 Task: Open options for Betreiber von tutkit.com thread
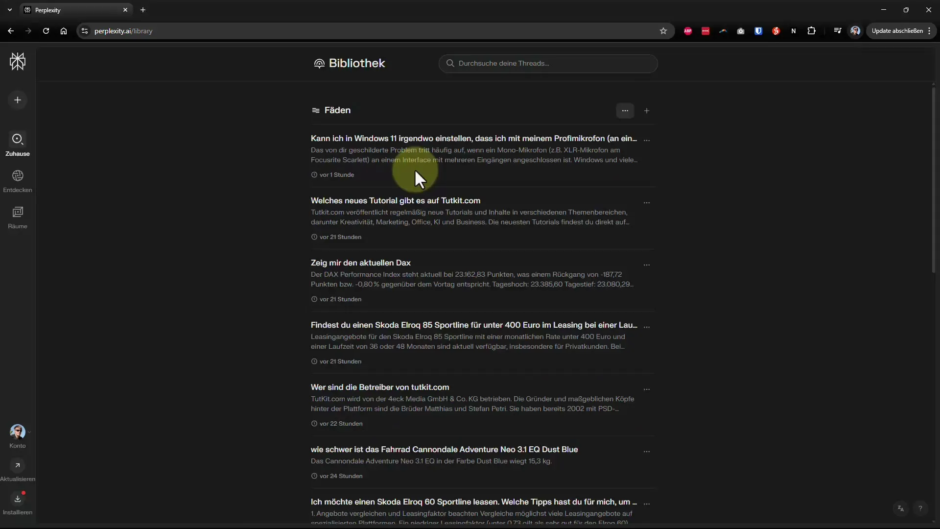coord(647,389)
